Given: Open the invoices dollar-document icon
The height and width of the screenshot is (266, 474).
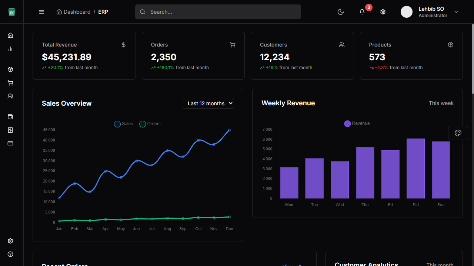Looking at the screenshot, I should click(x=10, y=130).
